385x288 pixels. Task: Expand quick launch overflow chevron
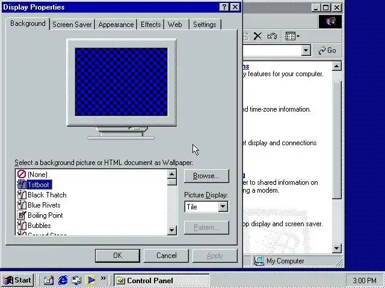point(103,278)
